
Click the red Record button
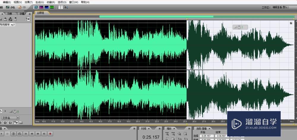[50, 134]
